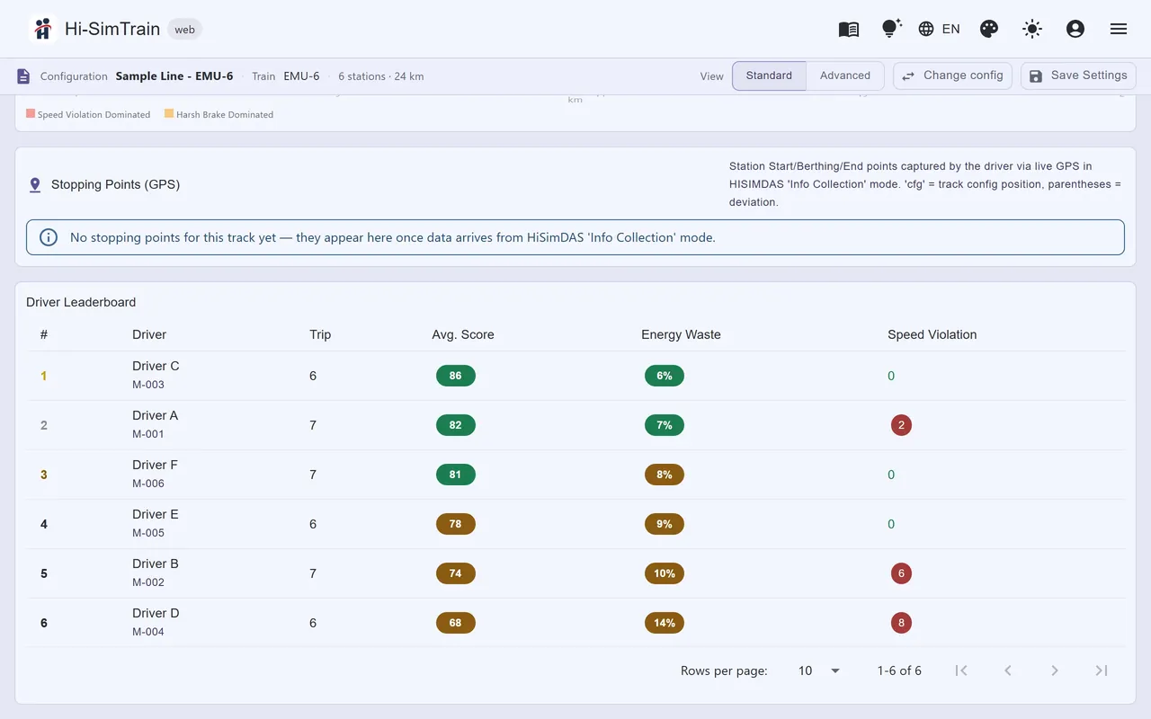
Task: Click the Hi-SimTrain logo icon
Action: (42, 29)
